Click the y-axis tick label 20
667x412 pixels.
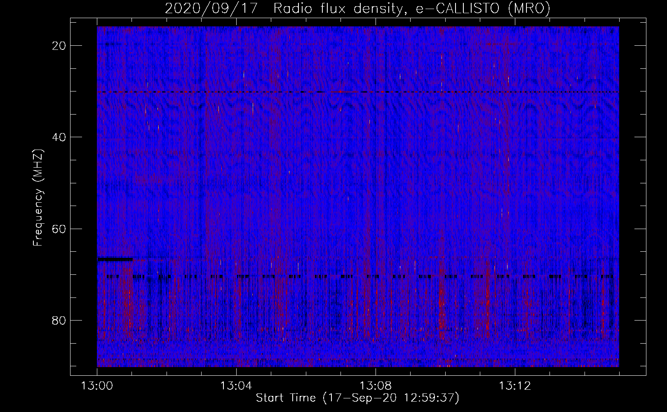coord(59,46)
